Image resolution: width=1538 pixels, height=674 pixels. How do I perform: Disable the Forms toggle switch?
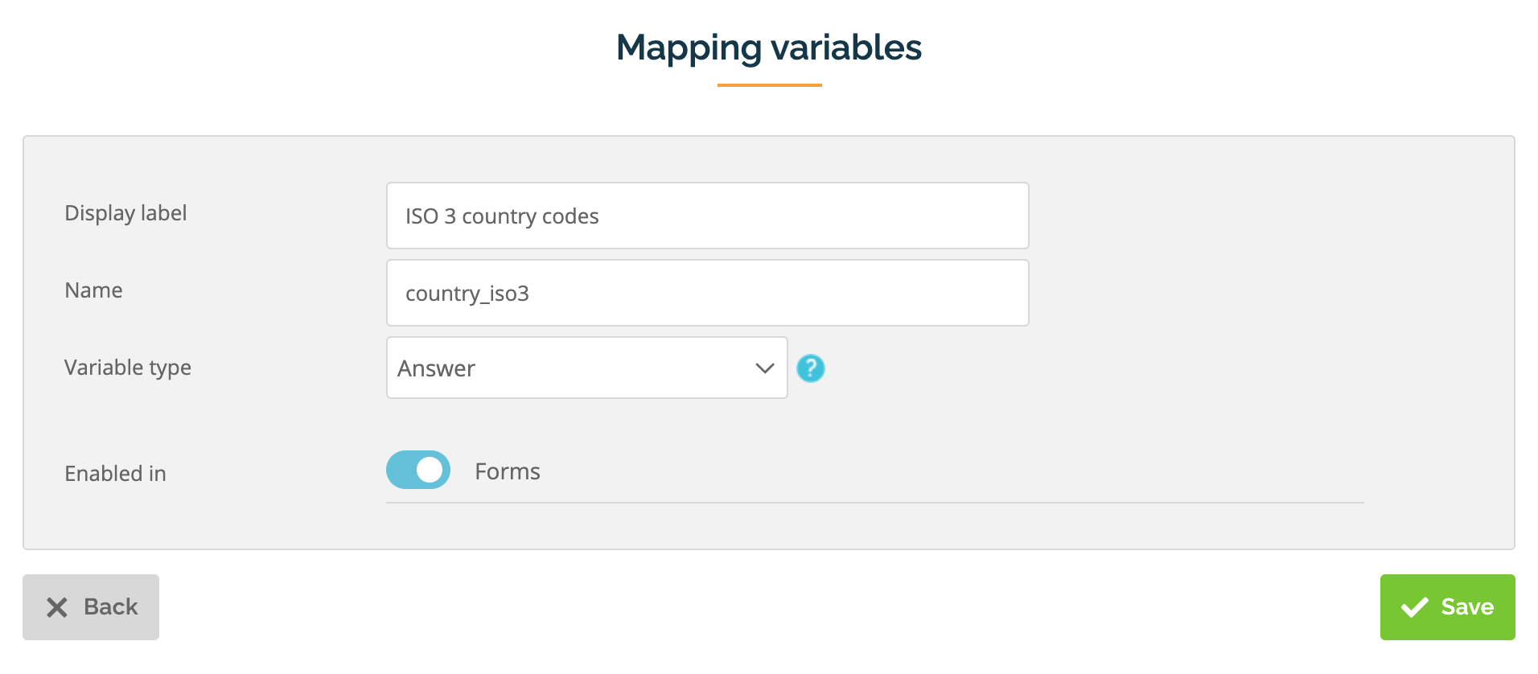tap(418, 471)
